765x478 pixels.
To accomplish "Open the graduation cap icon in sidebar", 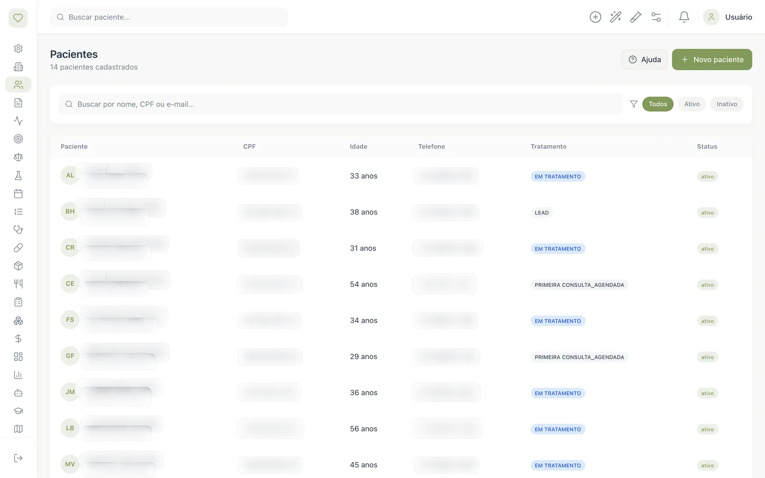I will tap(18, 411).
